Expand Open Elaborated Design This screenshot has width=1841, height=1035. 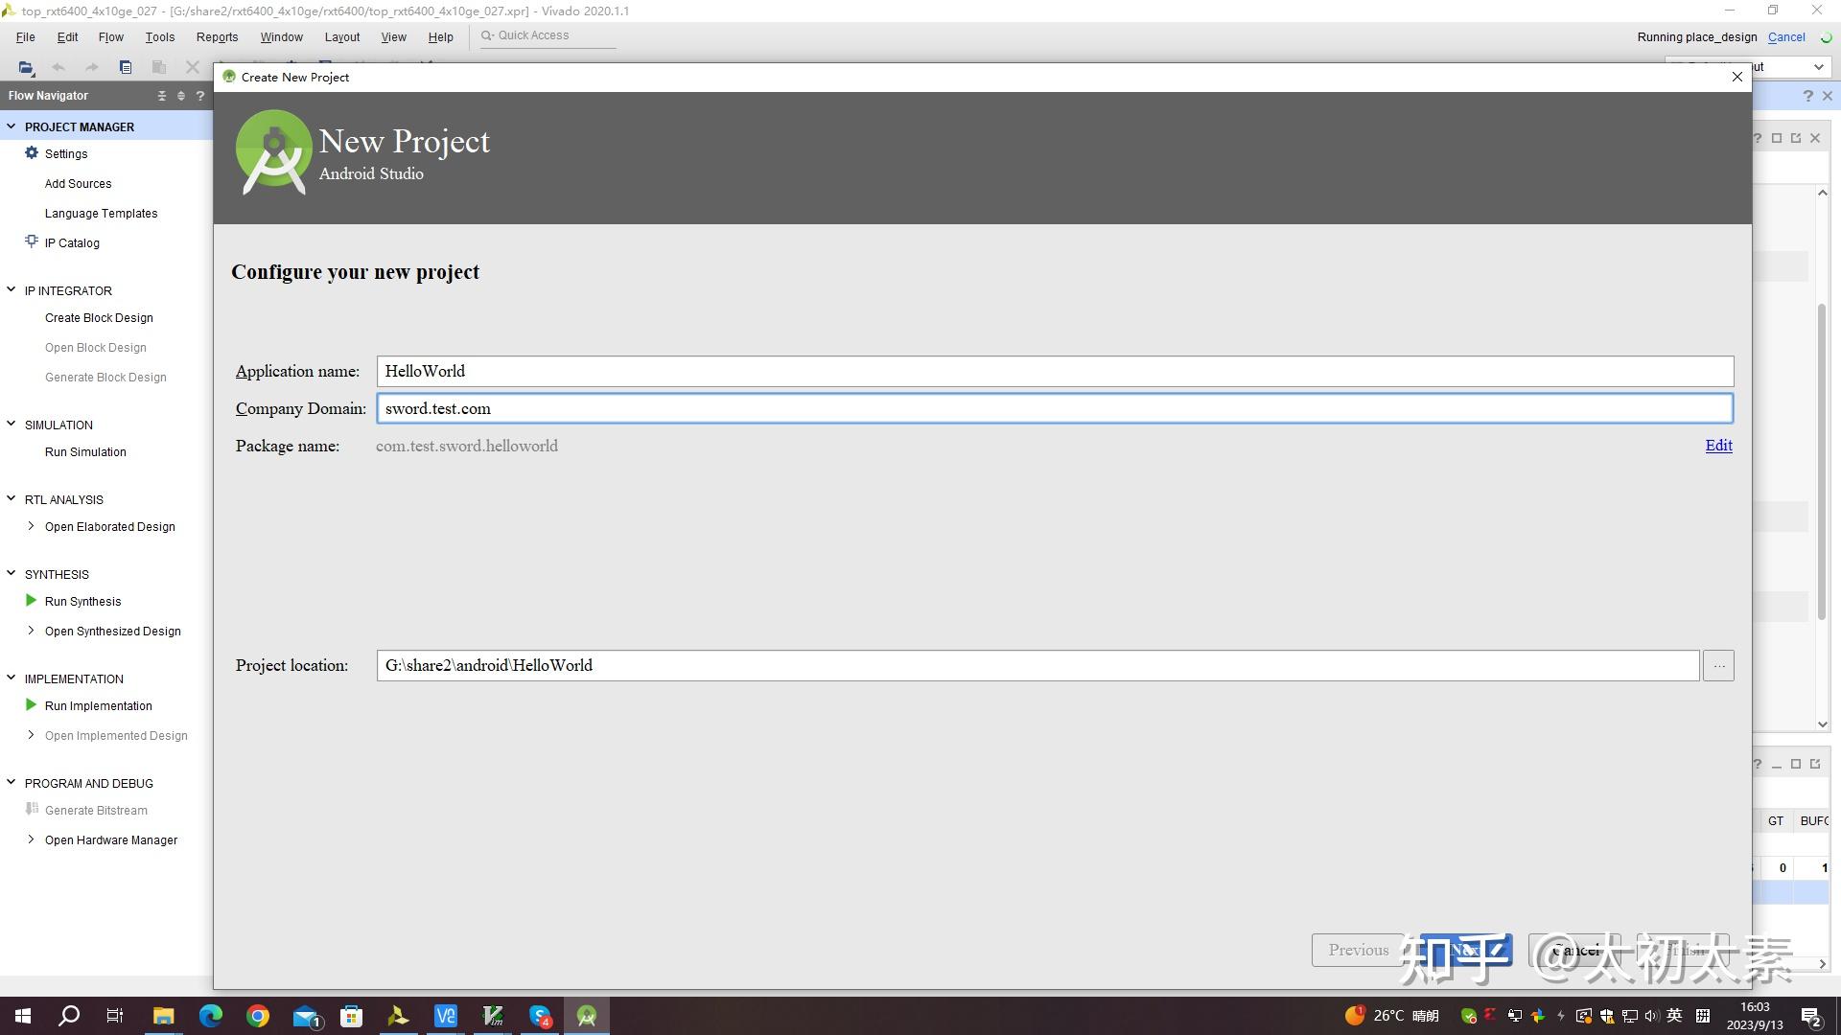(x=31, y=526)
